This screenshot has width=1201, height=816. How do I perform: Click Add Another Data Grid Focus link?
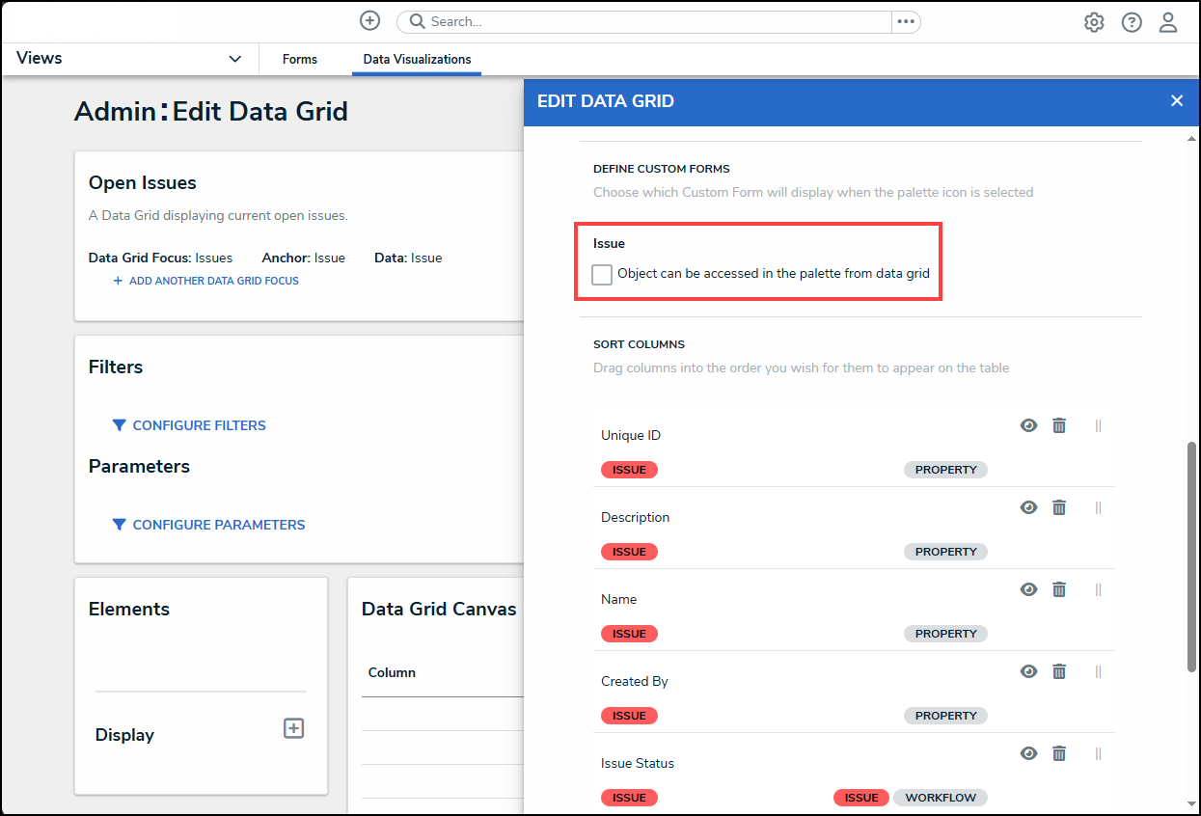[x=213, y=281]
